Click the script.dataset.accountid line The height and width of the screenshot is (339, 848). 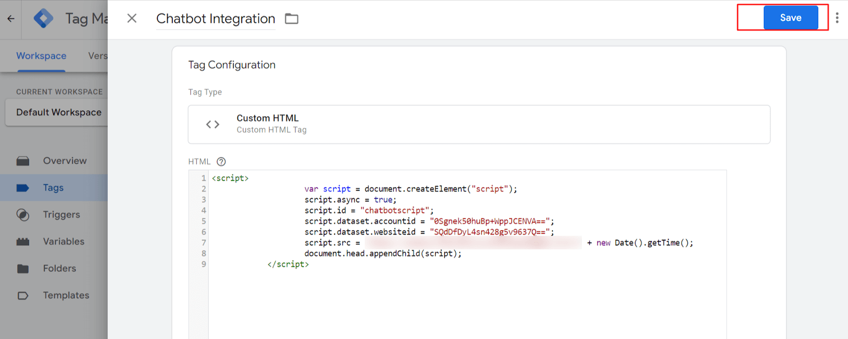coord(429,221)
